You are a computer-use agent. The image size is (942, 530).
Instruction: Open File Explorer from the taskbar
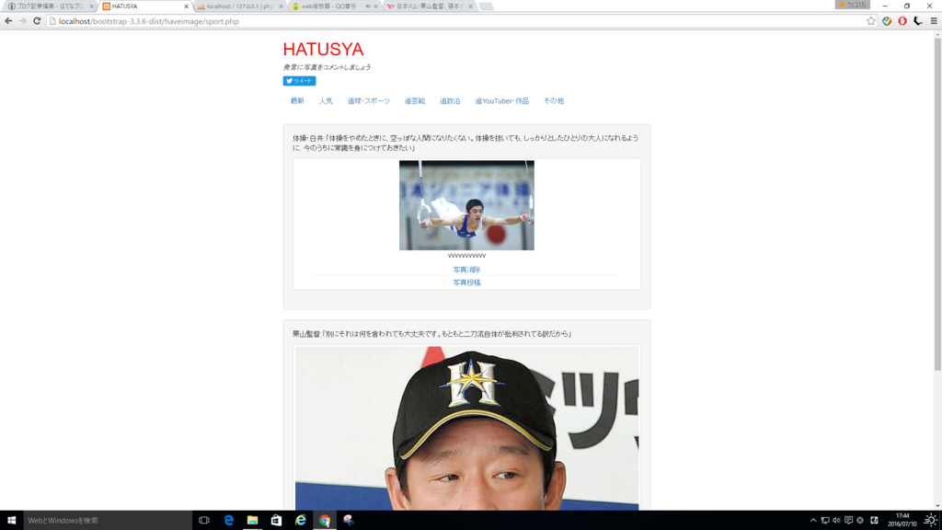pyautogui.click(x=252, y=520)
